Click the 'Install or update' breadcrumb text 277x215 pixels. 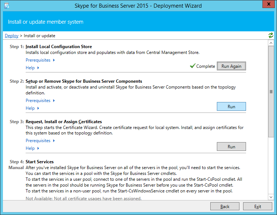coord(40,36)
